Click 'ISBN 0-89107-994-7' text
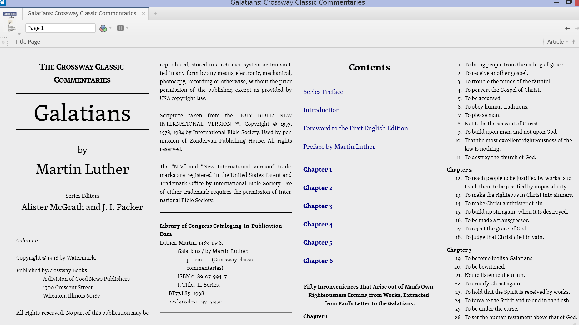Screen dimensions: 579x325 (202, 276)
